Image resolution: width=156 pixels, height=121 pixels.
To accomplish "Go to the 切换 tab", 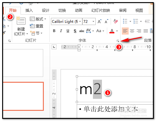I will pos(62,10).
